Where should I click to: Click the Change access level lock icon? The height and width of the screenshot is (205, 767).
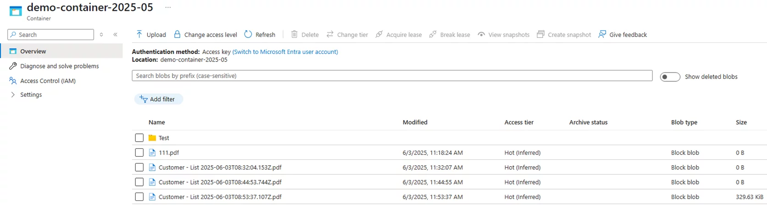[x=177, y=34]
